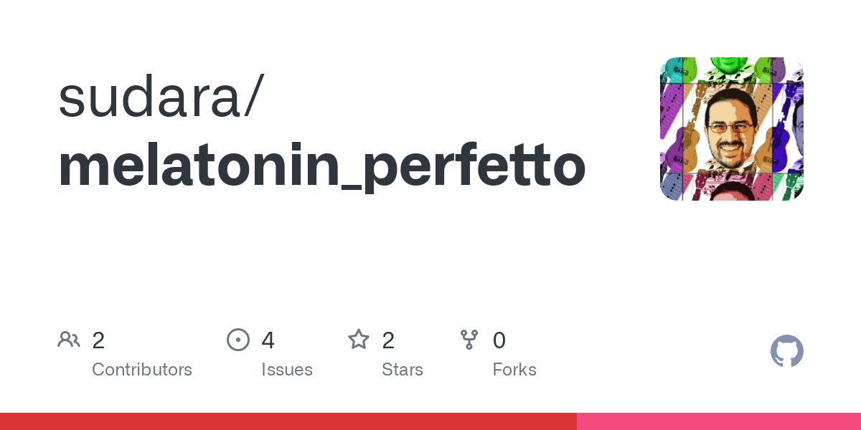Screen dimensions: 861x430
Task: Click the Stars label text
Action: [403, 370]
